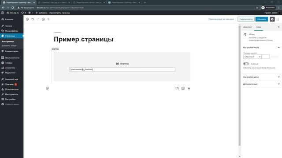This screenshot has width=282, height=158.
Task: Open Медиафайлы in the sidebar
Action: click(x=11, y=31)
